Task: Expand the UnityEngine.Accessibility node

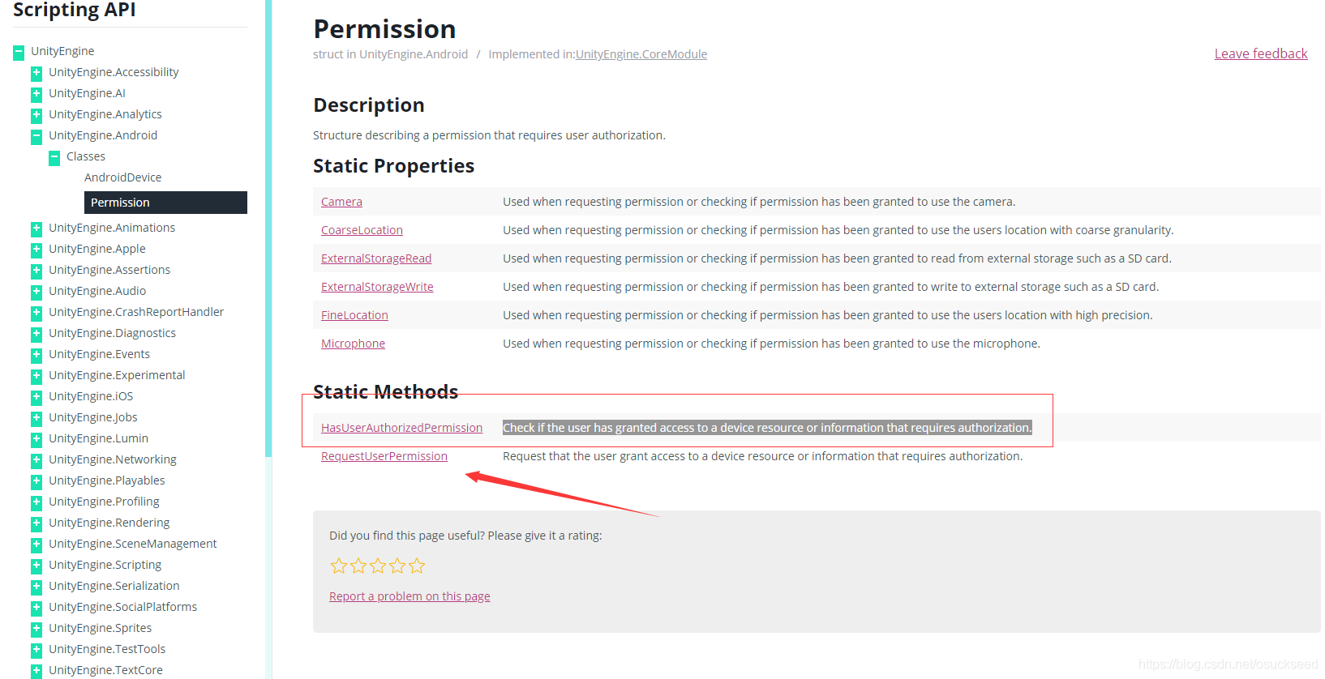Action: (x=36, y=73)
